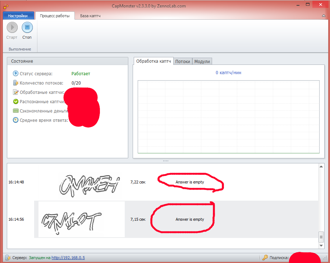Click the Среднее время ответа clock icon
This screenshot has height=263, width=330.
tap(15, 120)
